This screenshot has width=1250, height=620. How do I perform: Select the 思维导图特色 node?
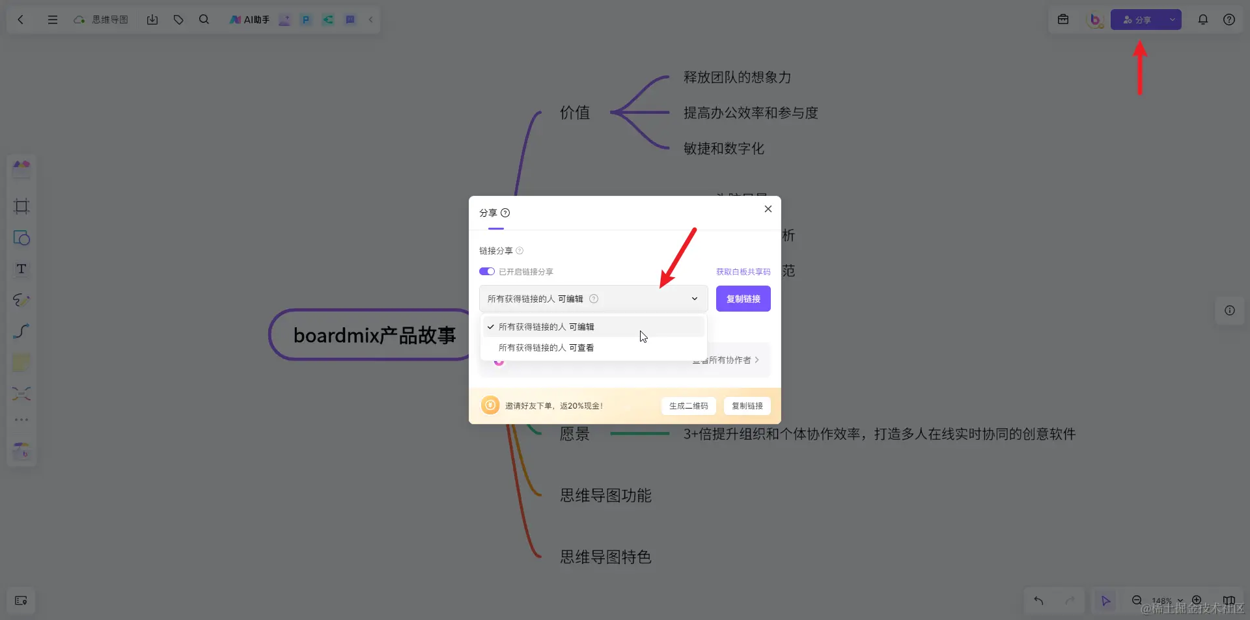pyautogui.click(x=606, y=557)
